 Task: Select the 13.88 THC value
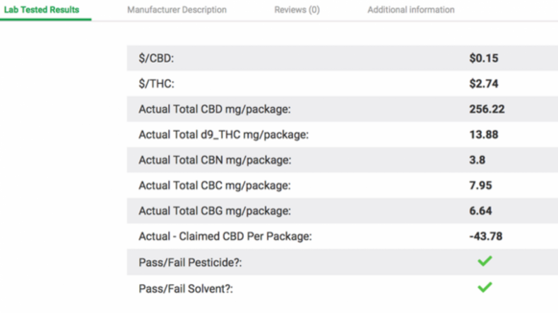click(484, 135)
